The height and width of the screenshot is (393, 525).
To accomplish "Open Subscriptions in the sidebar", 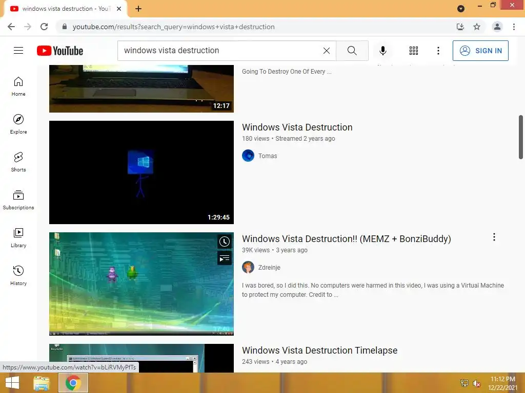I will click(x=18, y=200).
